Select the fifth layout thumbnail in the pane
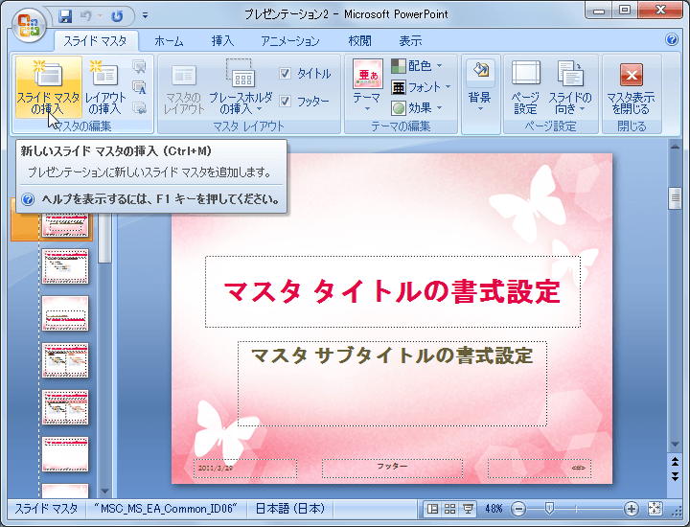690x527 pixels. pos(65,408)
